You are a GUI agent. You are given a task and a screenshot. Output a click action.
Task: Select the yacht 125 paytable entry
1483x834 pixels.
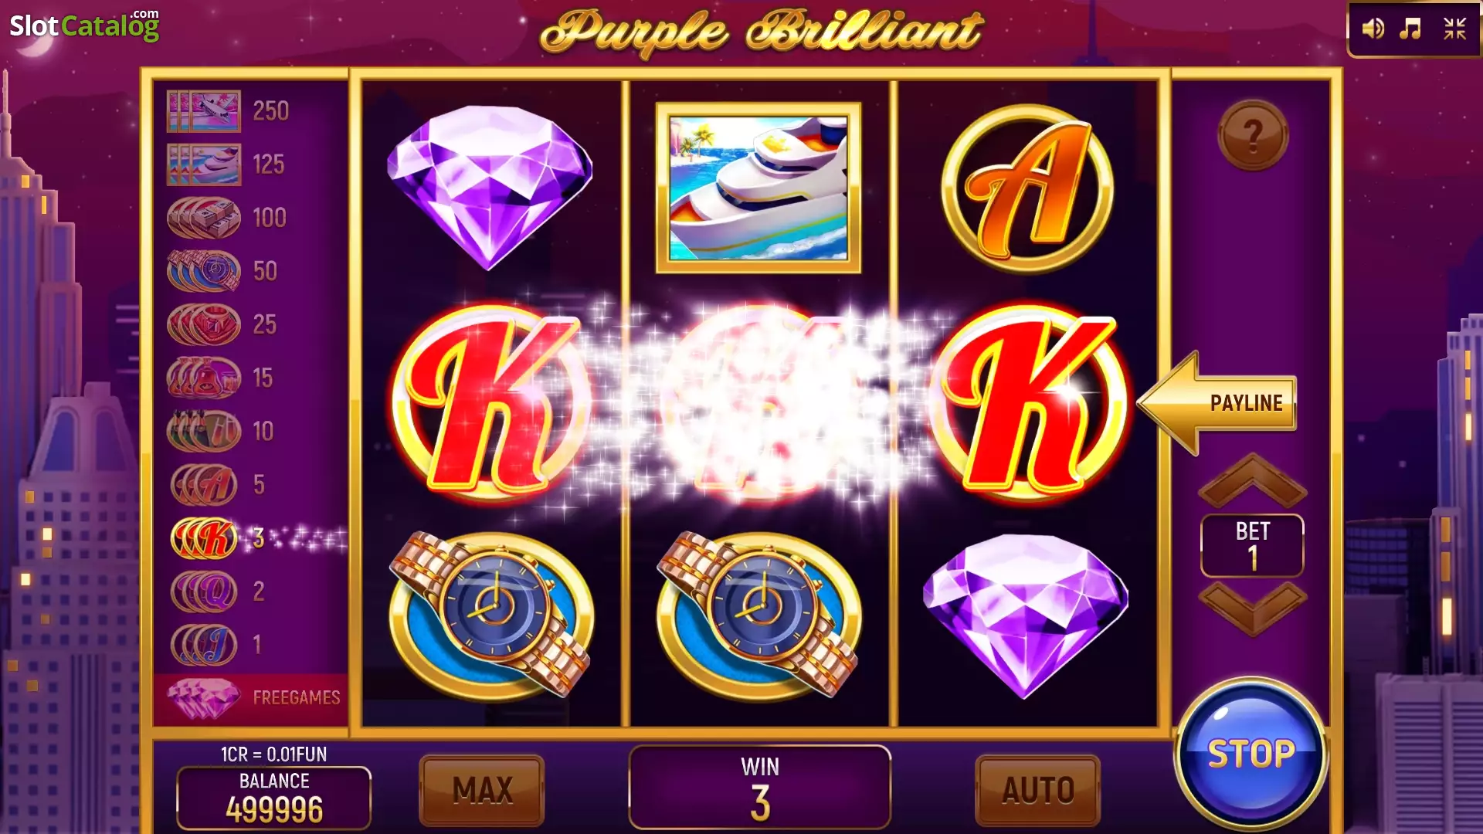(227, 164)
